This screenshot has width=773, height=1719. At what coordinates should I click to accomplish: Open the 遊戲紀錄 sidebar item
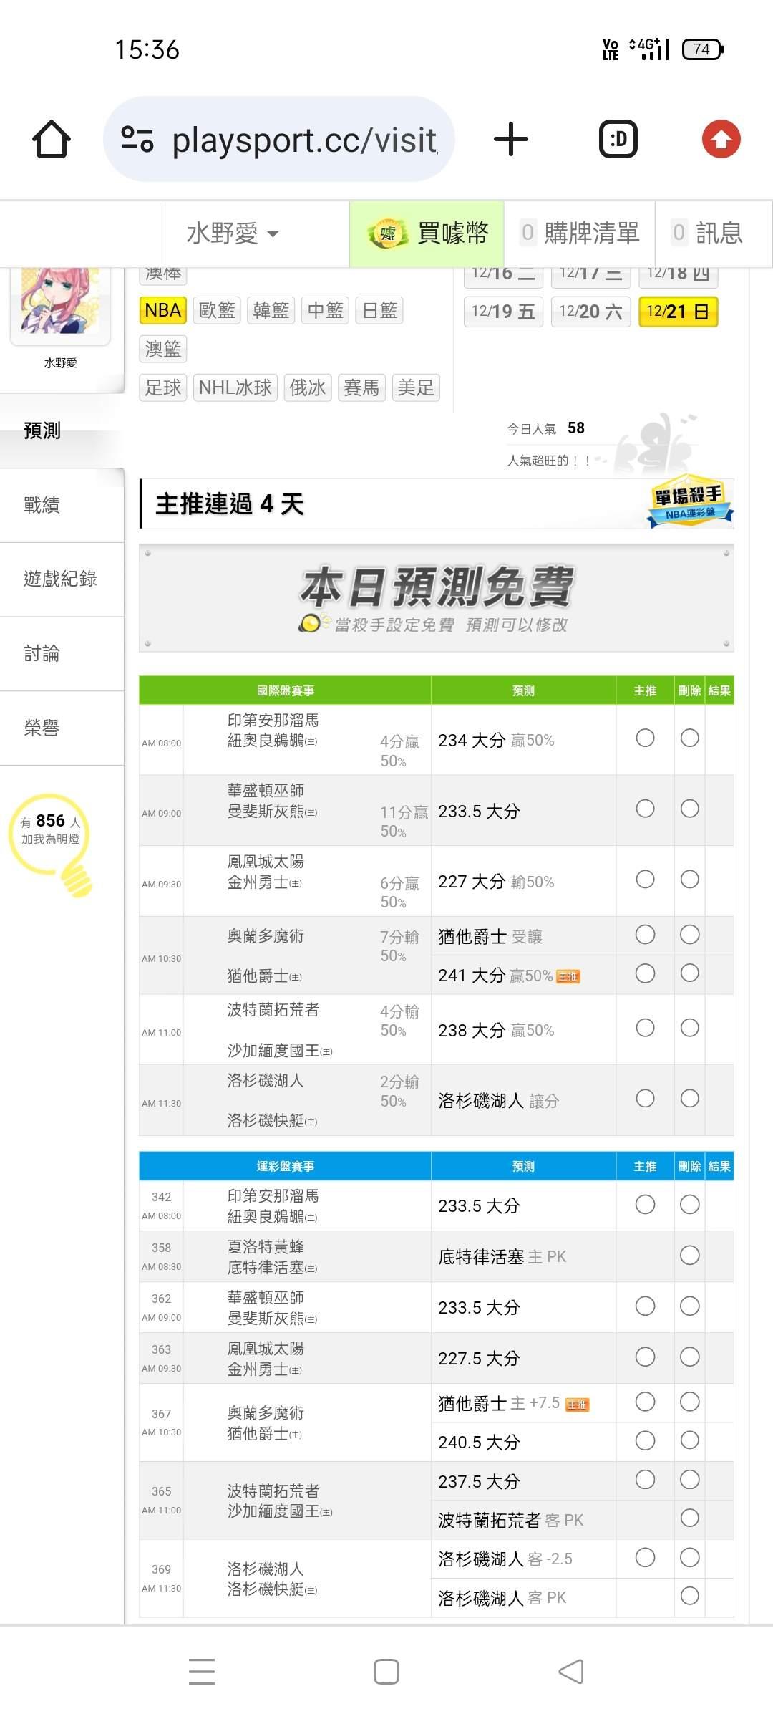click(62, 579)
